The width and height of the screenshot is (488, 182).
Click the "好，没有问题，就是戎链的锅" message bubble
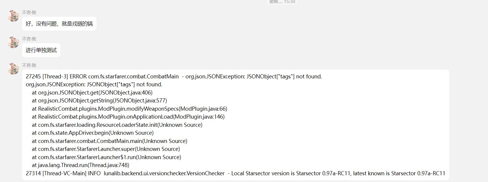point(59,24)
